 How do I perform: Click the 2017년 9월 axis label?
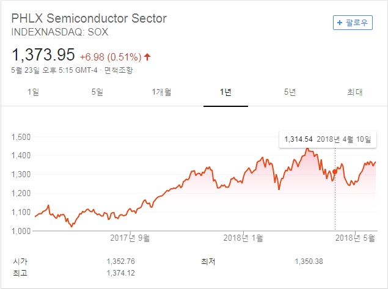(x=128, y=237)
